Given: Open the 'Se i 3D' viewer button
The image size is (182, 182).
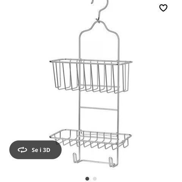Looking at the screenshot, I should [35, 150].
